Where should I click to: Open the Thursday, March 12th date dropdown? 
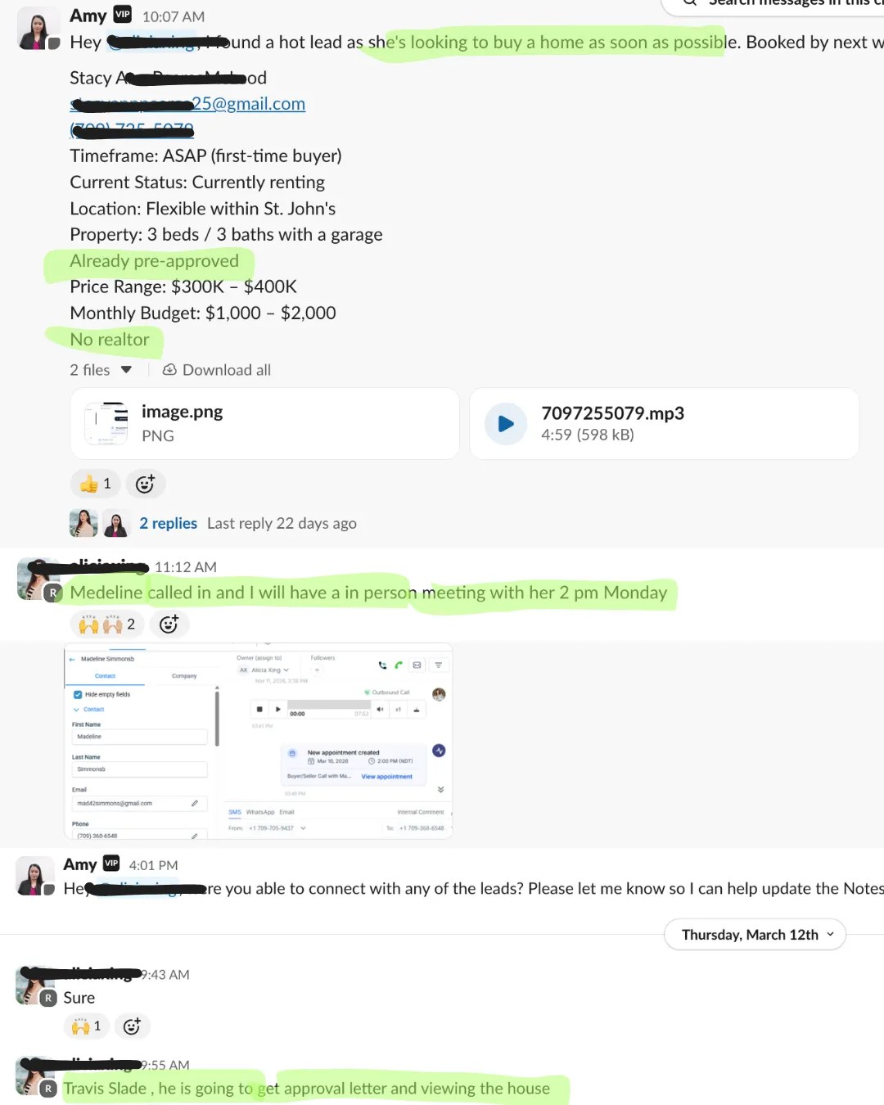(x=755, y=935)
